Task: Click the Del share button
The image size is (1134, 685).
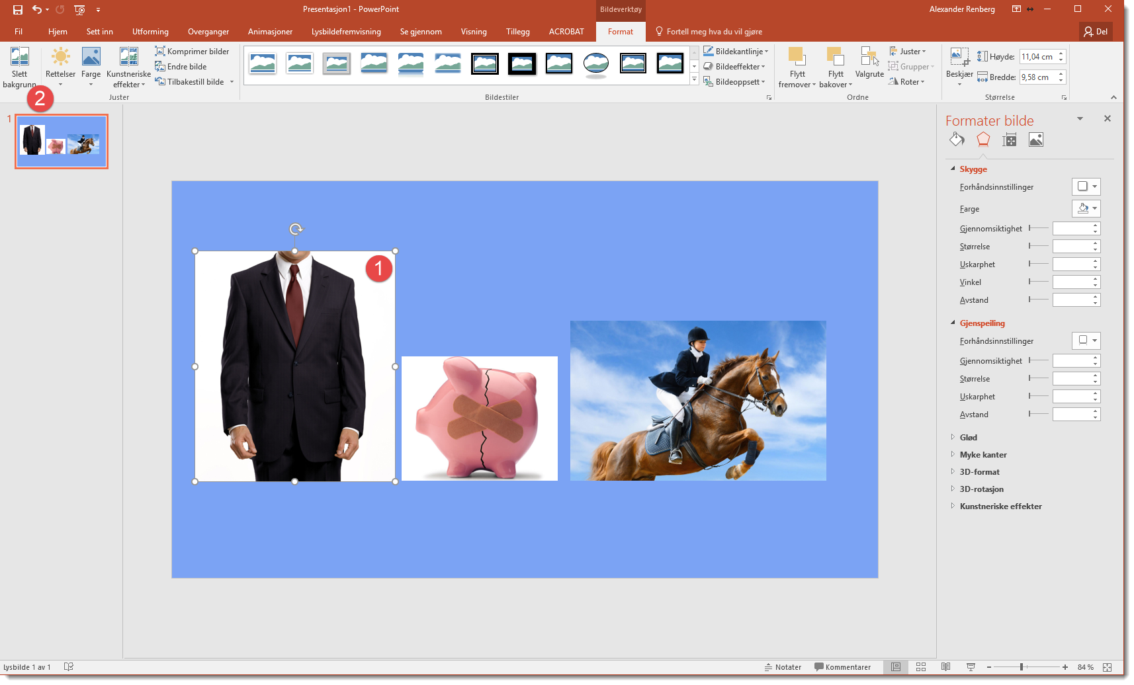Action: click(1096, 32)
